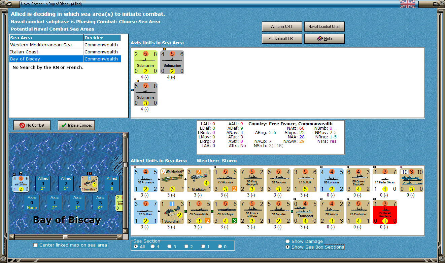
Task: Open the Naval Combat Chart
Action: pos(324,27)
